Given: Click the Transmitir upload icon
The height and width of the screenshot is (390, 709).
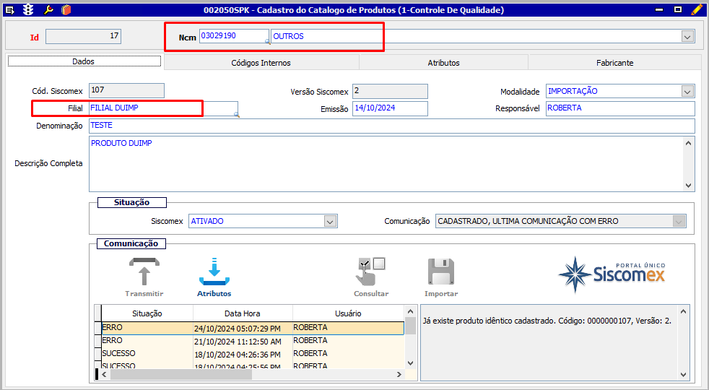Looking at the screenshot, I should (144, 273).
